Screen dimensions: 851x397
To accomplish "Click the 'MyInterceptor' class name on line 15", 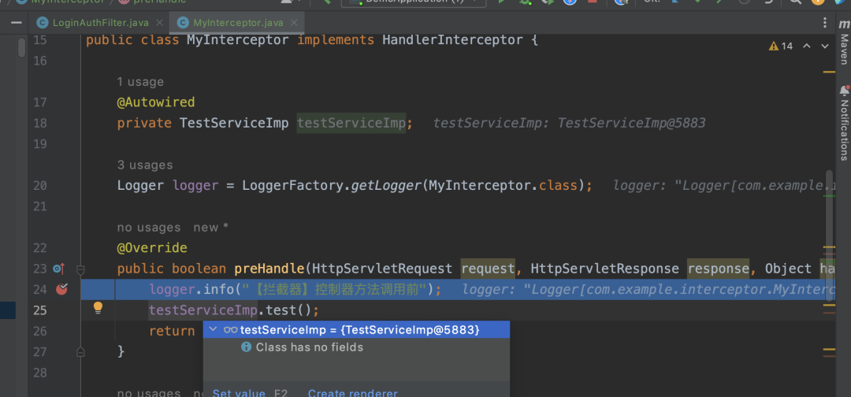I will (238, 39).
